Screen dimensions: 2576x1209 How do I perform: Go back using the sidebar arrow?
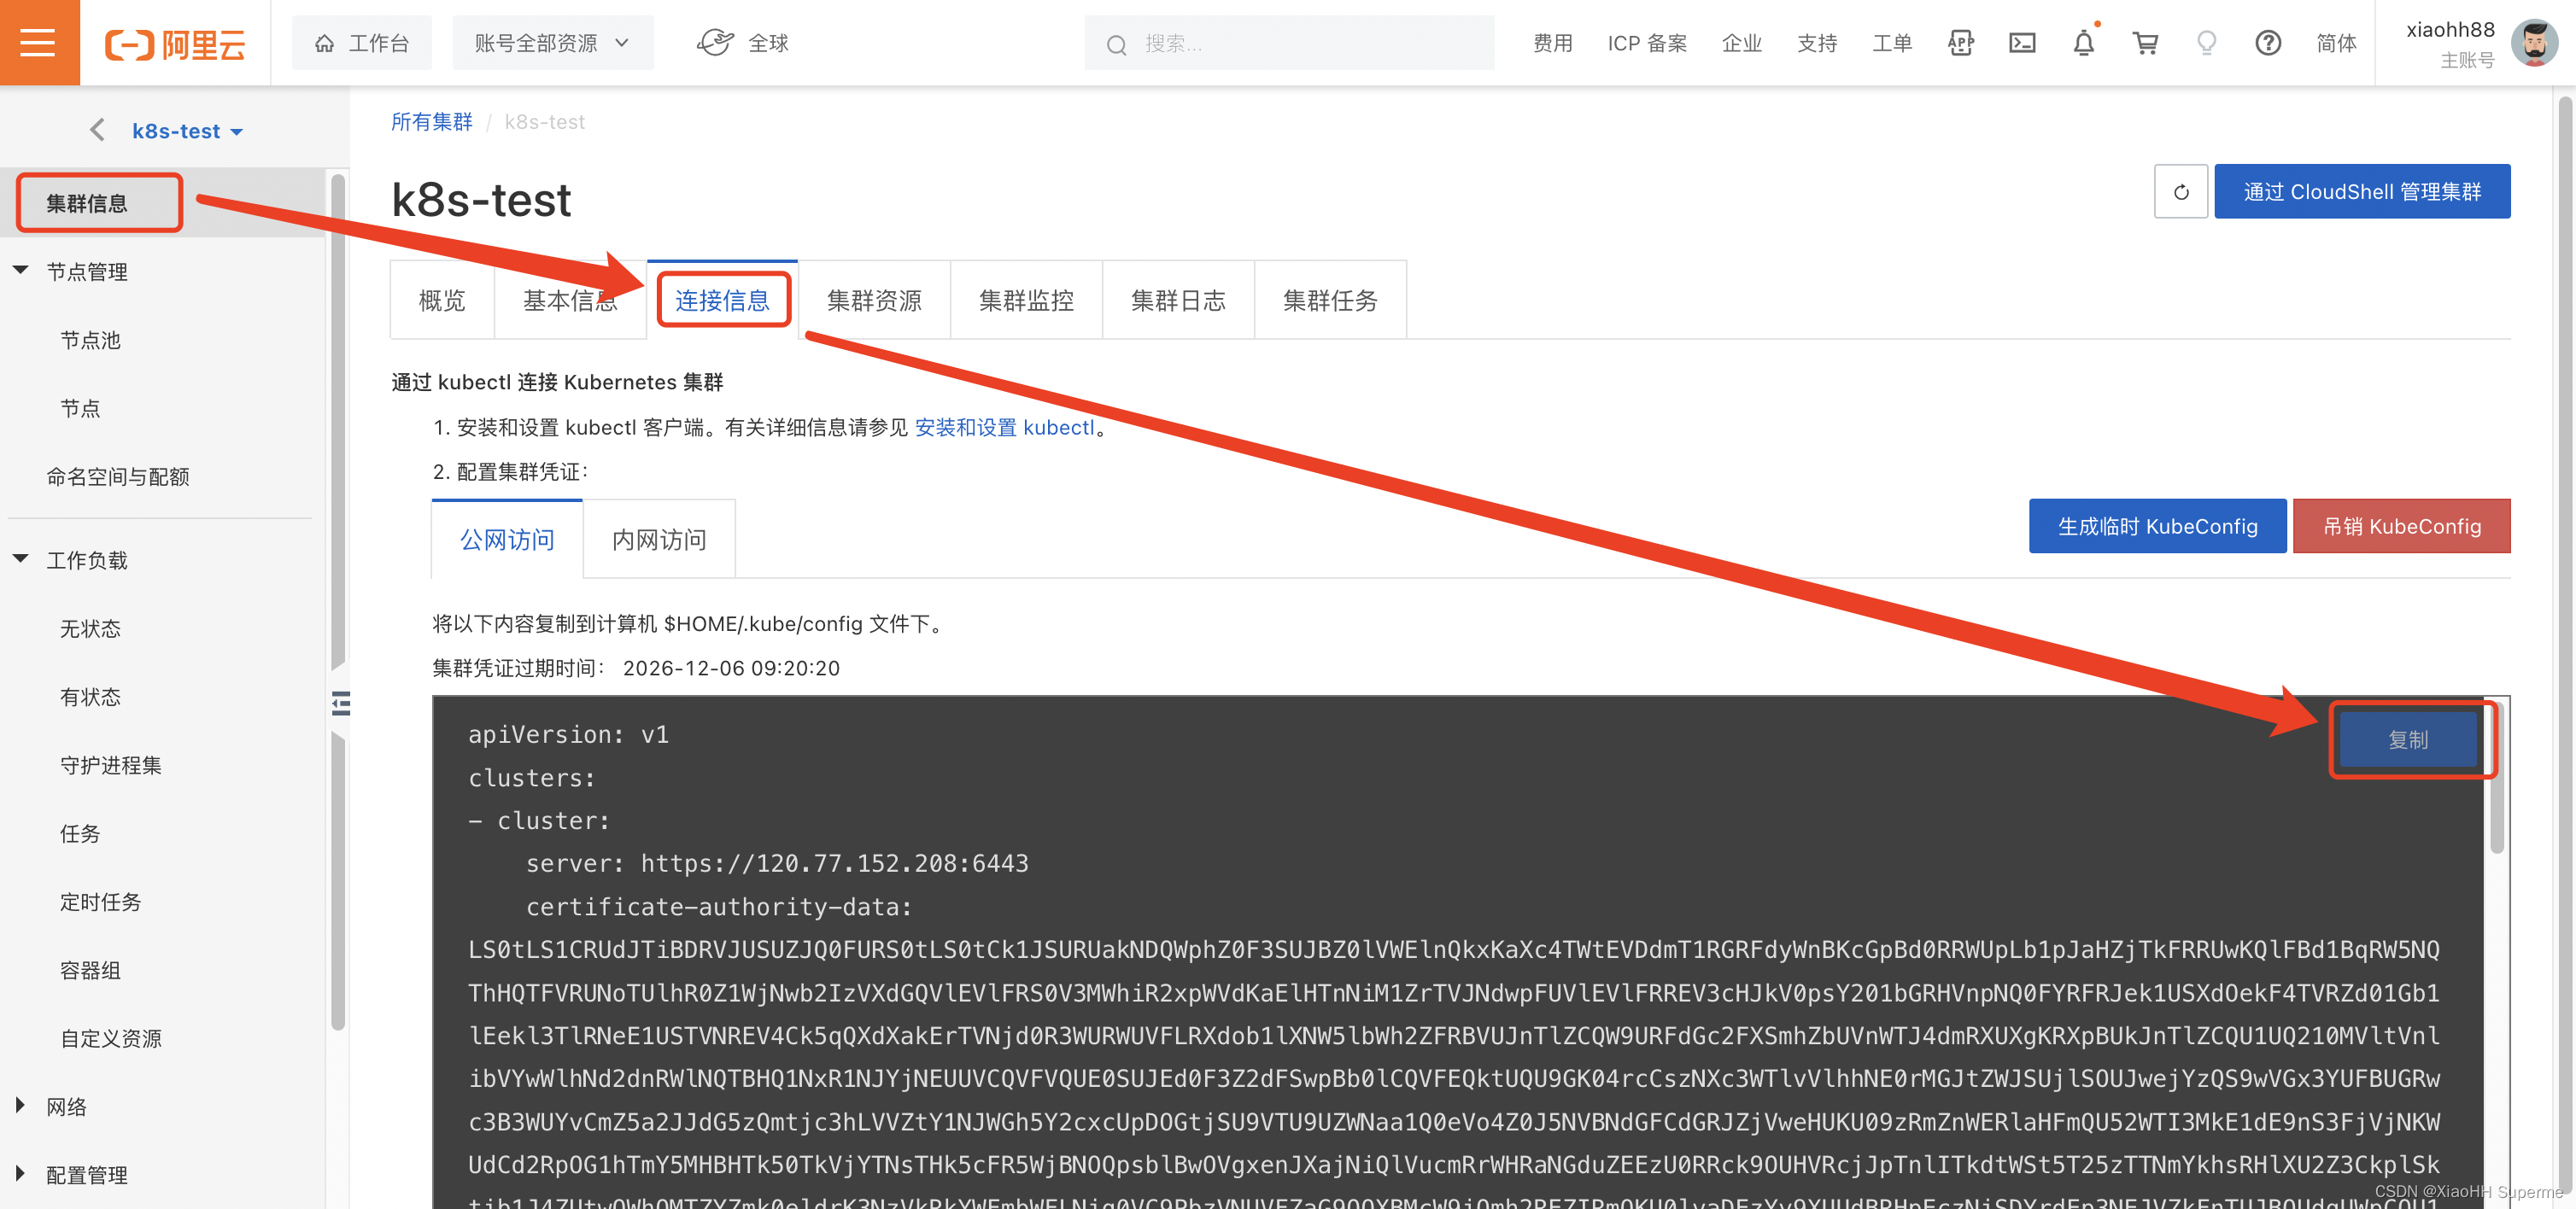pyautogui.click(x=97, y=131)
